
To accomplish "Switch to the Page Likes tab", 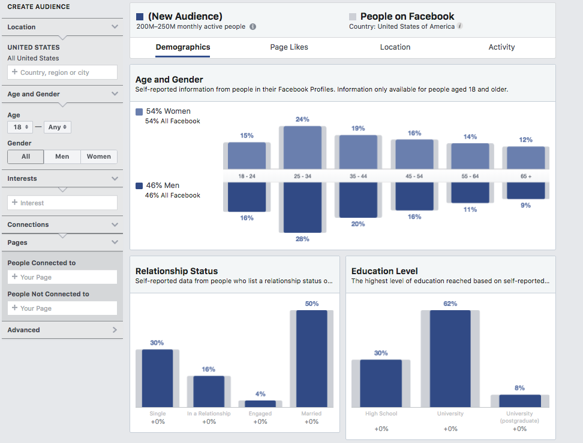I will click(289, 47).
